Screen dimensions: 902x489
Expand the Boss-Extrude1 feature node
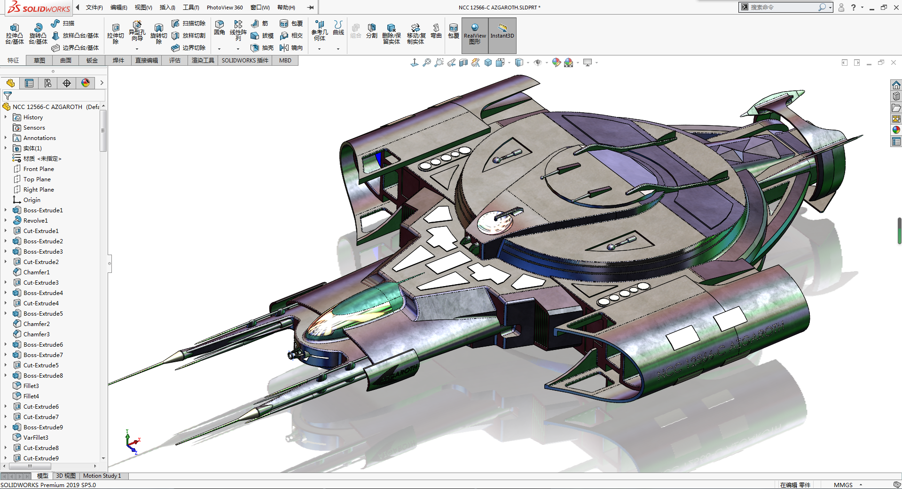click(x=6, y=210)
